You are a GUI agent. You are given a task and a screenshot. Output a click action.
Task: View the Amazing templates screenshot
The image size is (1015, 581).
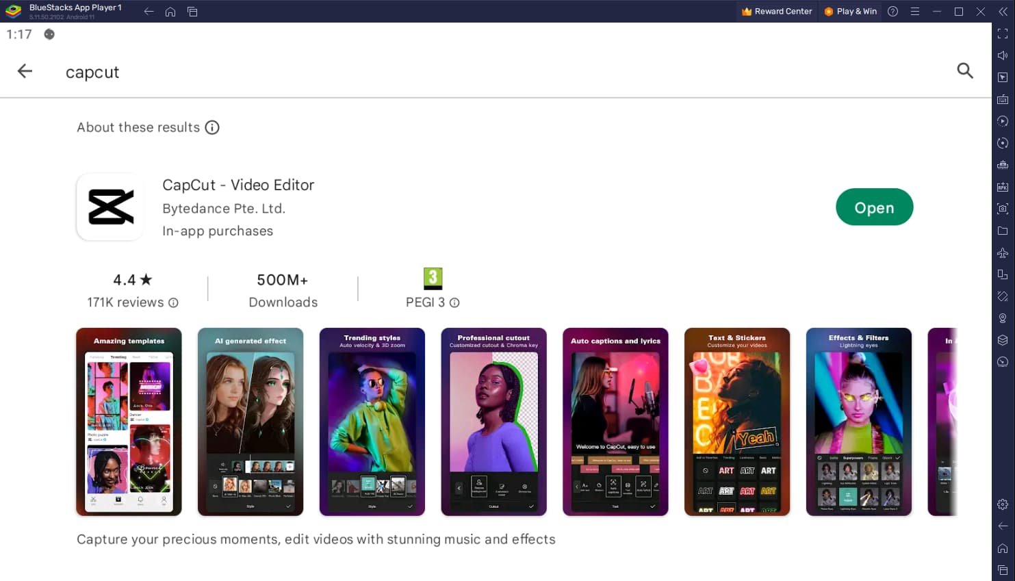[x=129, y=422]
